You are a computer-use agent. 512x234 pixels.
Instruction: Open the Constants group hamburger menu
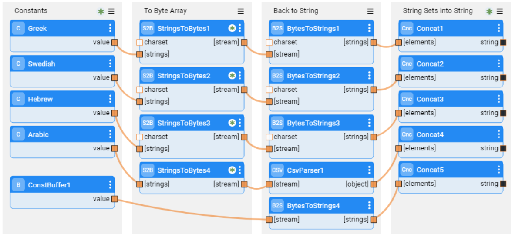click(x=111, y=12)
